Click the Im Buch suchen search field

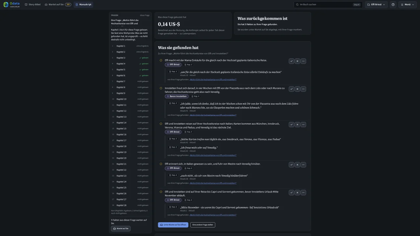click(328, 5)
